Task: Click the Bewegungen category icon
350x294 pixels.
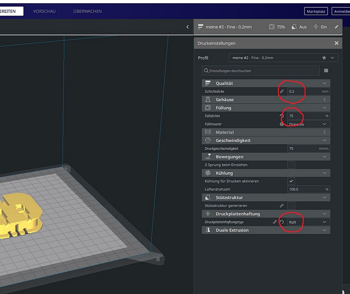Action: (x=208, y=156)
